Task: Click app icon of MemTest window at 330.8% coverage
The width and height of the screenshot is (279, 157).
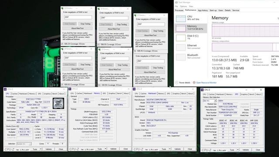Action: point(99,49)
